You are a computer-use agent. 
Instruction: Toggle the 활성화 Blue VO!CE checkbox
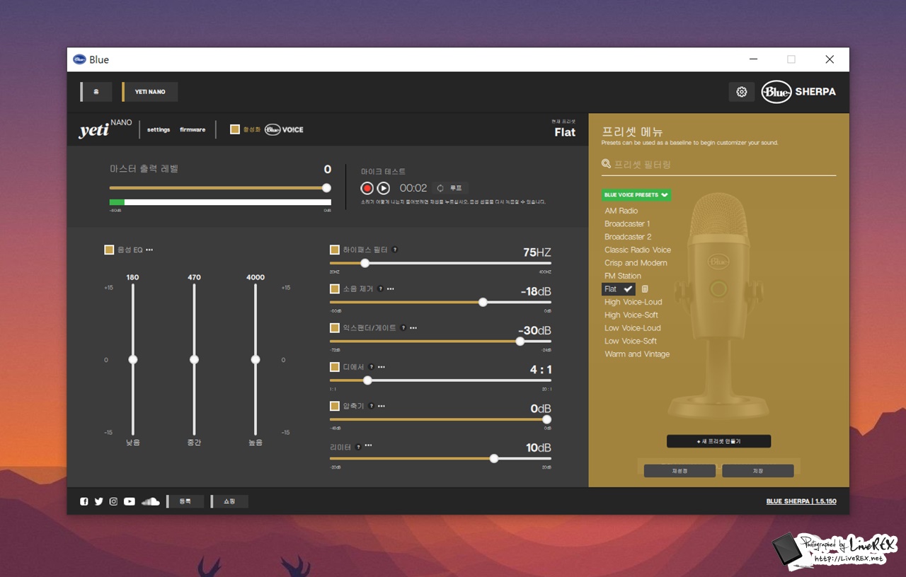(x=235, y=129)
